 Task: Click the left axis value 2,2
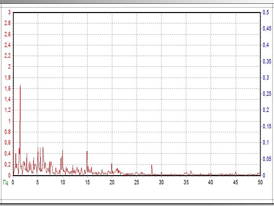click(8, 56)
